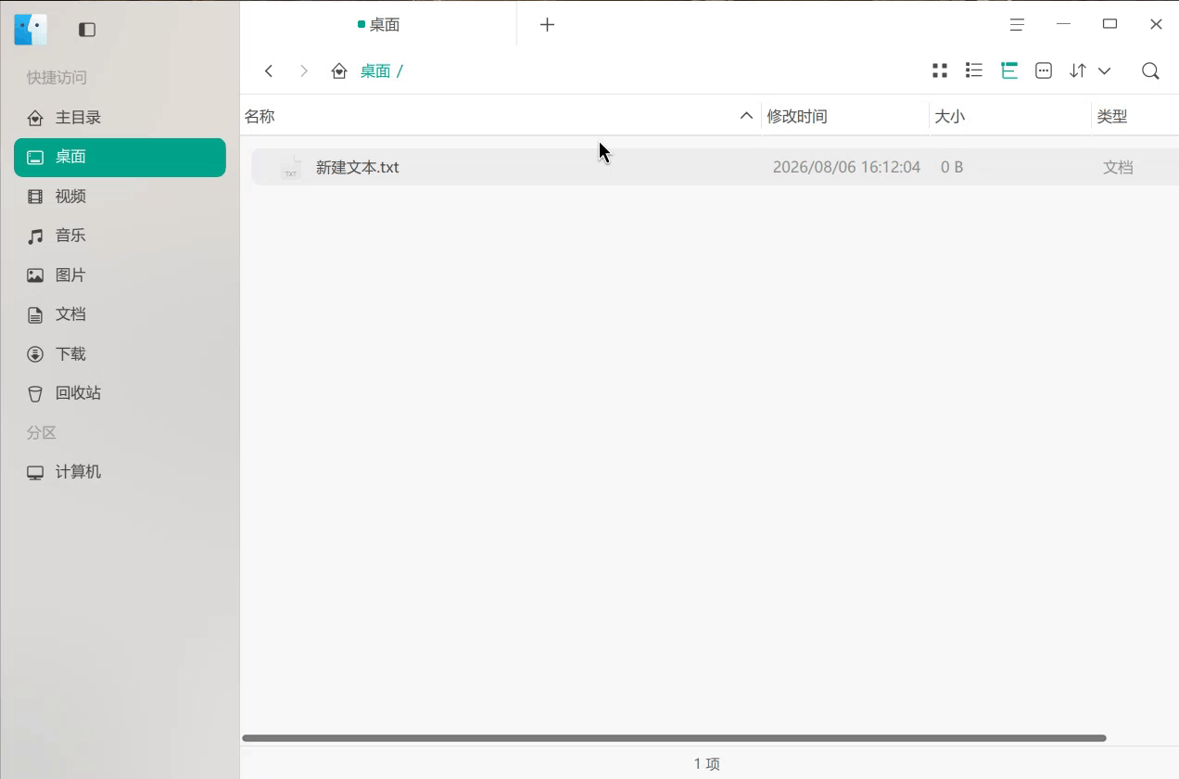Go back to previous folder

pos(269,71)
